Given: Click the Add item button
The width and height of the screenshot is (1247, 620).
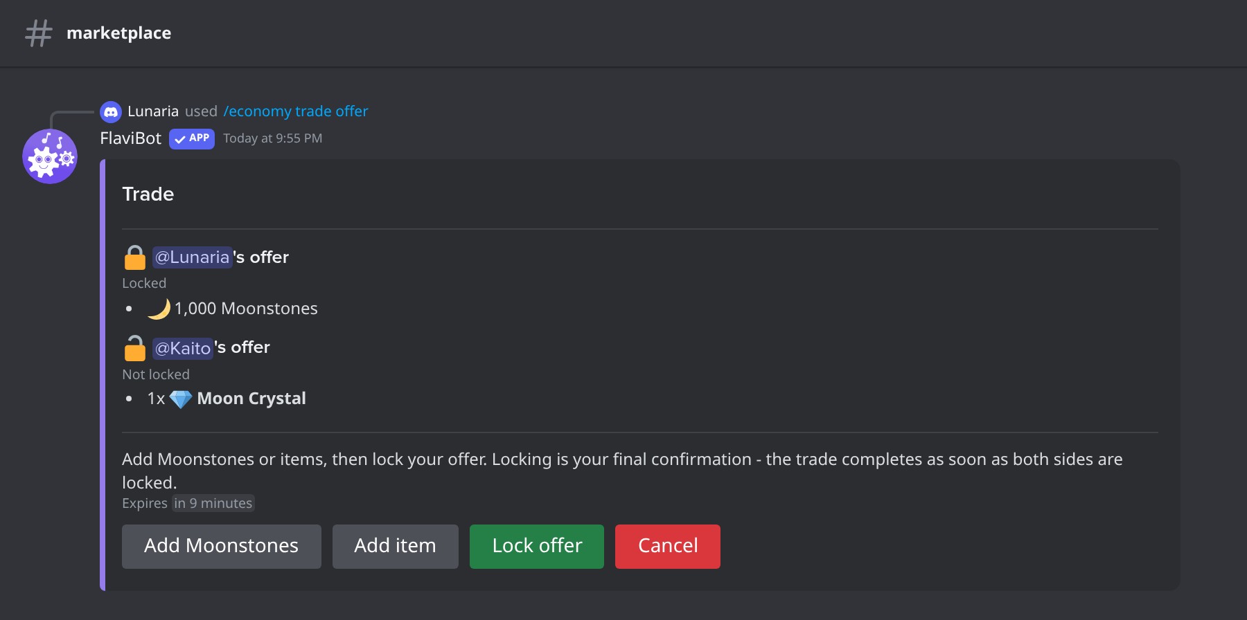Looking at the screenshot, I should click(396, 547).
